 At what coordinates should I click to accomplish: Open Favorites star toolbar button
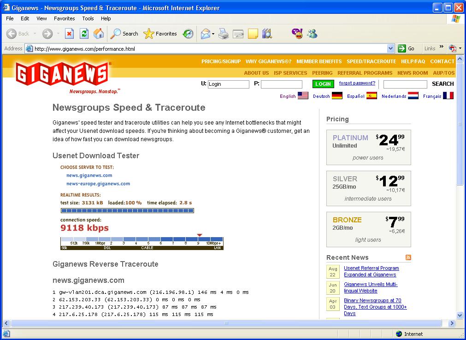coord(160,34)
